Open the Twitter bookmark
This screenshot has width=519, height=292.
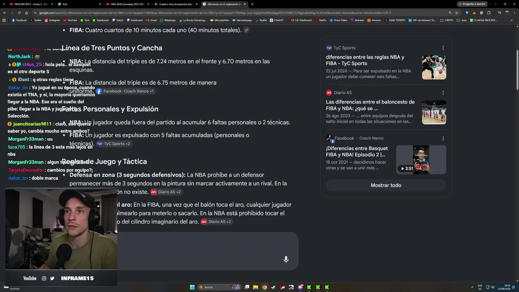tap(35, 20)
